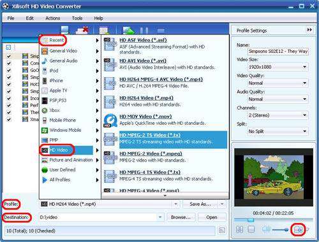The image size is (319, 242).
Task: Click the HD MPEG-4 TS Video format icon
Action: point(110,176)
